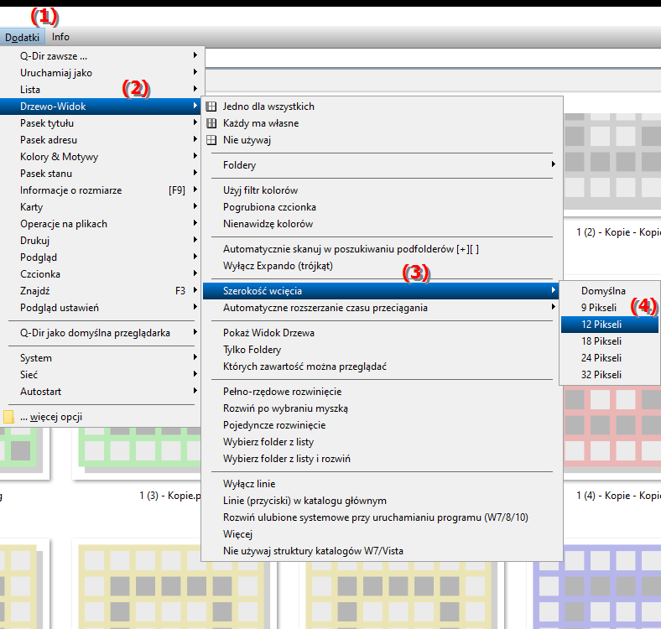The height and width of the screenshot is (629, 661).
Task: Open 'Q-Dir jako domyślna przeglądarka' submenu
Action: [x=101, y=333]
